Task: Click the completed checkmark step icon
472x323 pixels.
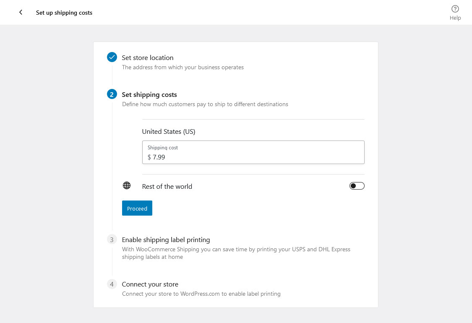Action: [x=112, y=57]
